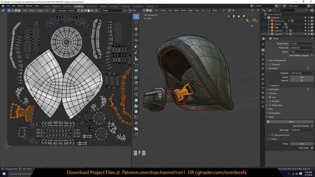Image resolution: width=315 pixels, height=177 pixels.
Task: Hide the Collection via its eye icon
Action: [x=309, y=18]
